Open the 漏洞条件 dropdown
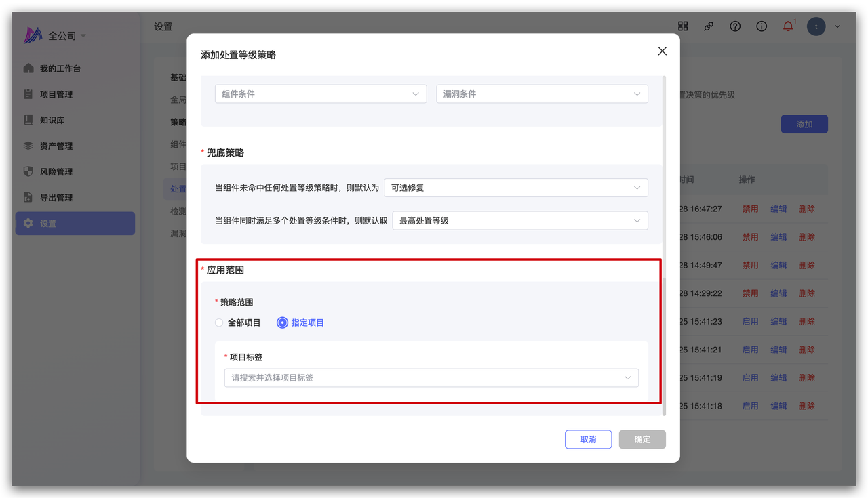The height and width of the screenshot is (498, 868). click(x=541, y=94)
